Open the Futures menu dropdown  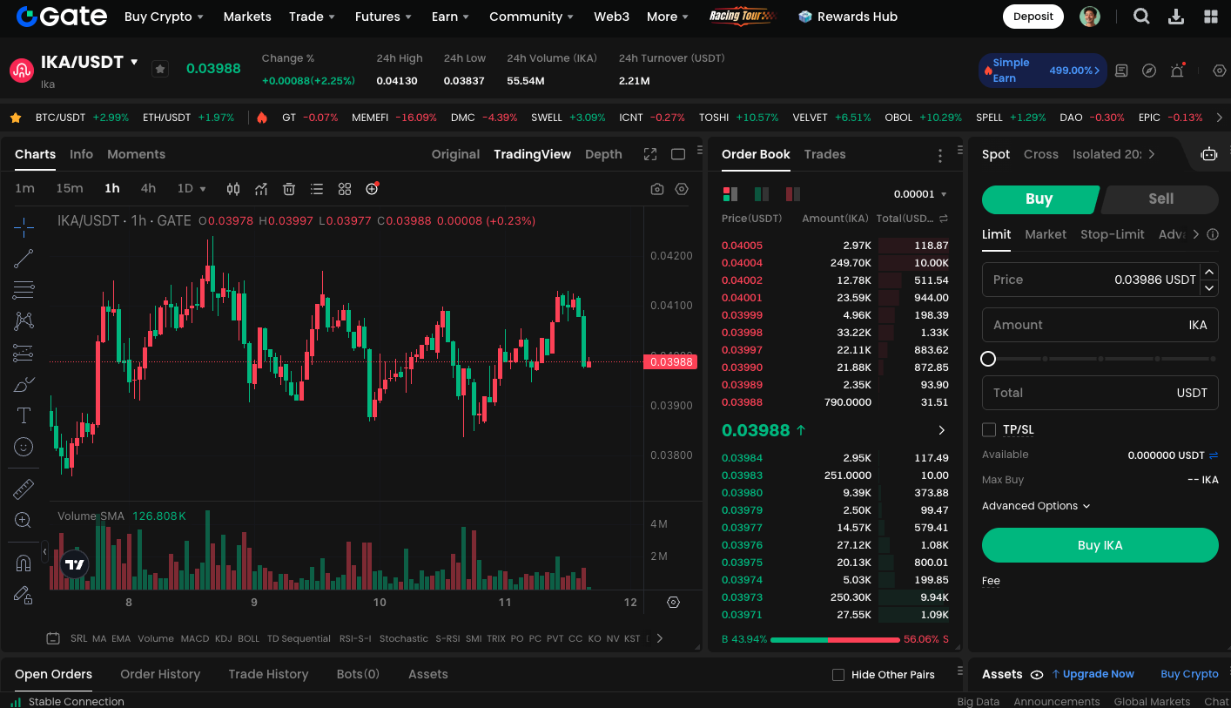click(382, 17)
